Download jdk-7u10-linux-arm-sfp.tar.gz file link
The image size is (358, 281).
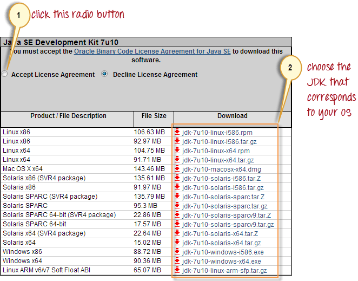pyautogui.click(x=224, y=271)
